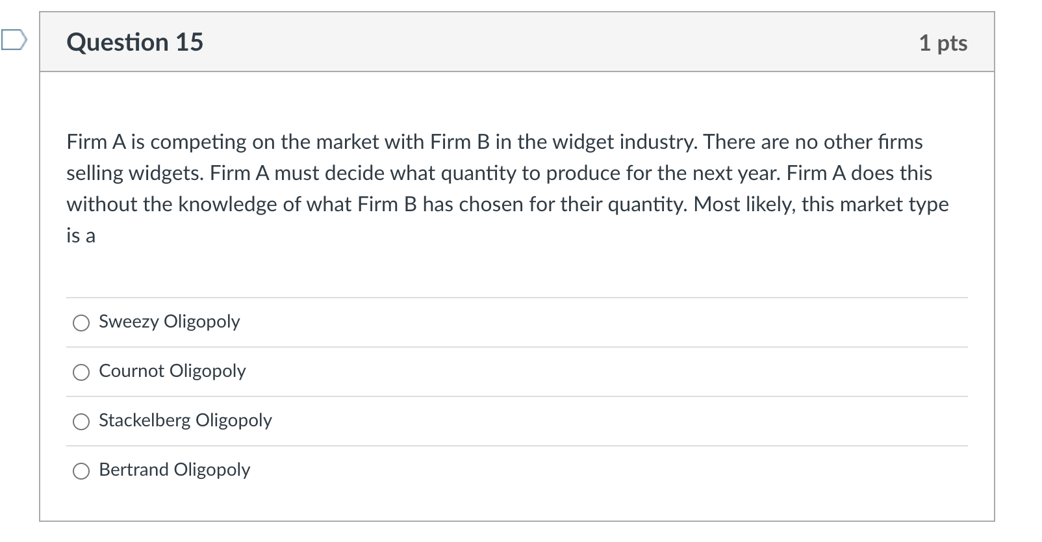This screenshot has height=542, width=1042.
Task: Select the Sweezy Oligopoly radio button
Action: (81, 323)
